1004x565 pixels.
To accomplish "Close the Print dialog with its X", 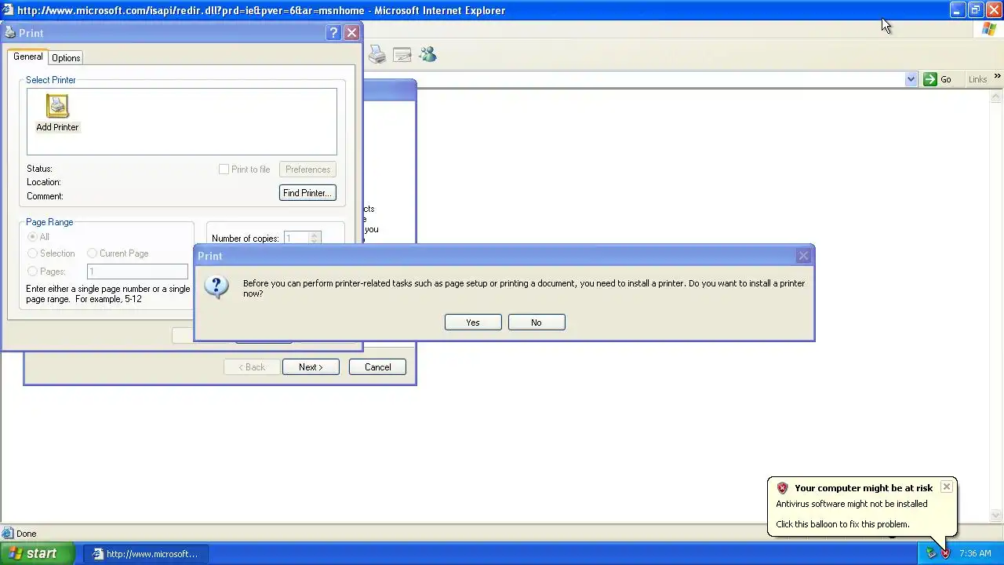I will coord(351,33).
